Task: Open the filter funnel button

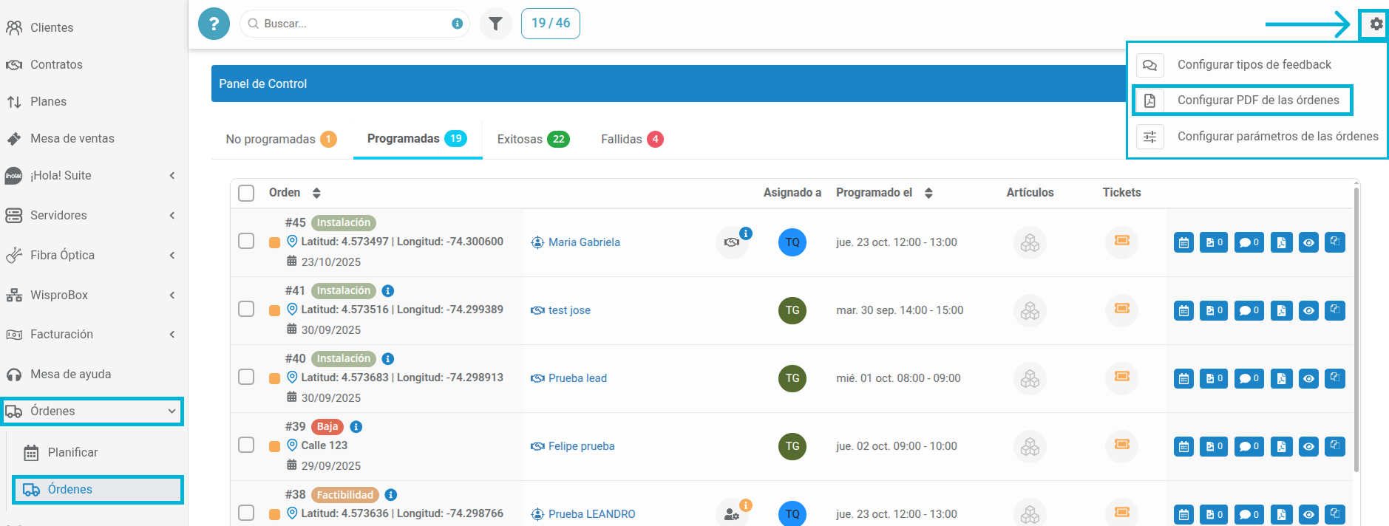Action: (x=495, y=24)
